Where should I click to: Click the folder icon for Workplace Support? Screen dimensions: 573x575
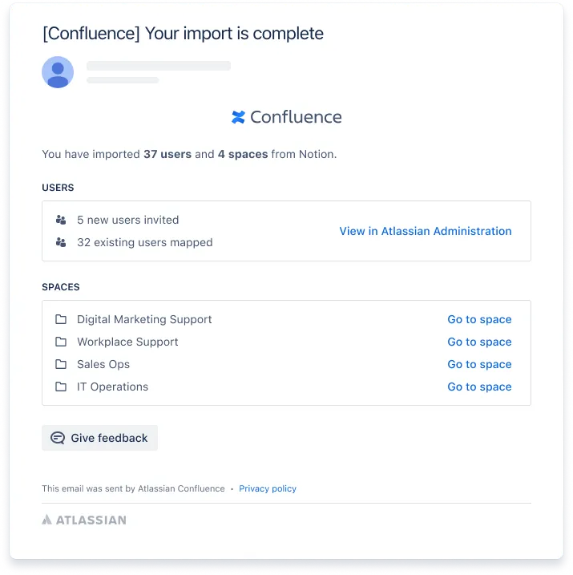(x=61, y=342)
